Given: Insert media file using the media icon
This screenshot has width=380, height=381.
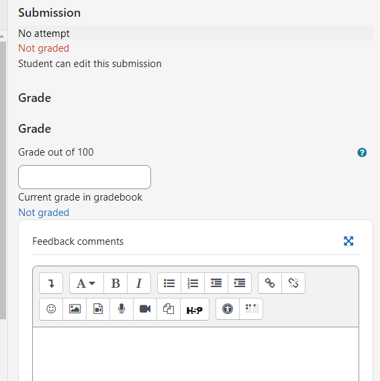Looking at the screenshot, I should [98, 309].
